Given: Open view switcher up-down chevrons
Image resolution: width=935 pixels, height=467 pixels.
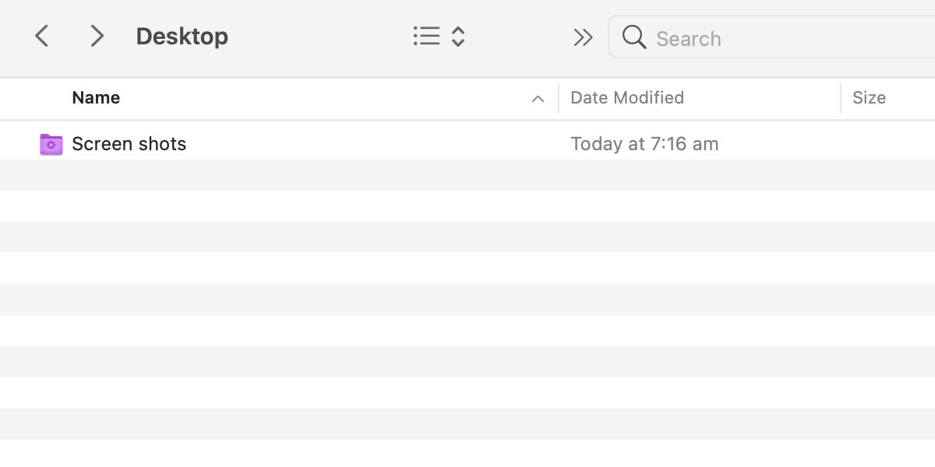Looking at the screenshot, I should pos(458,36).
